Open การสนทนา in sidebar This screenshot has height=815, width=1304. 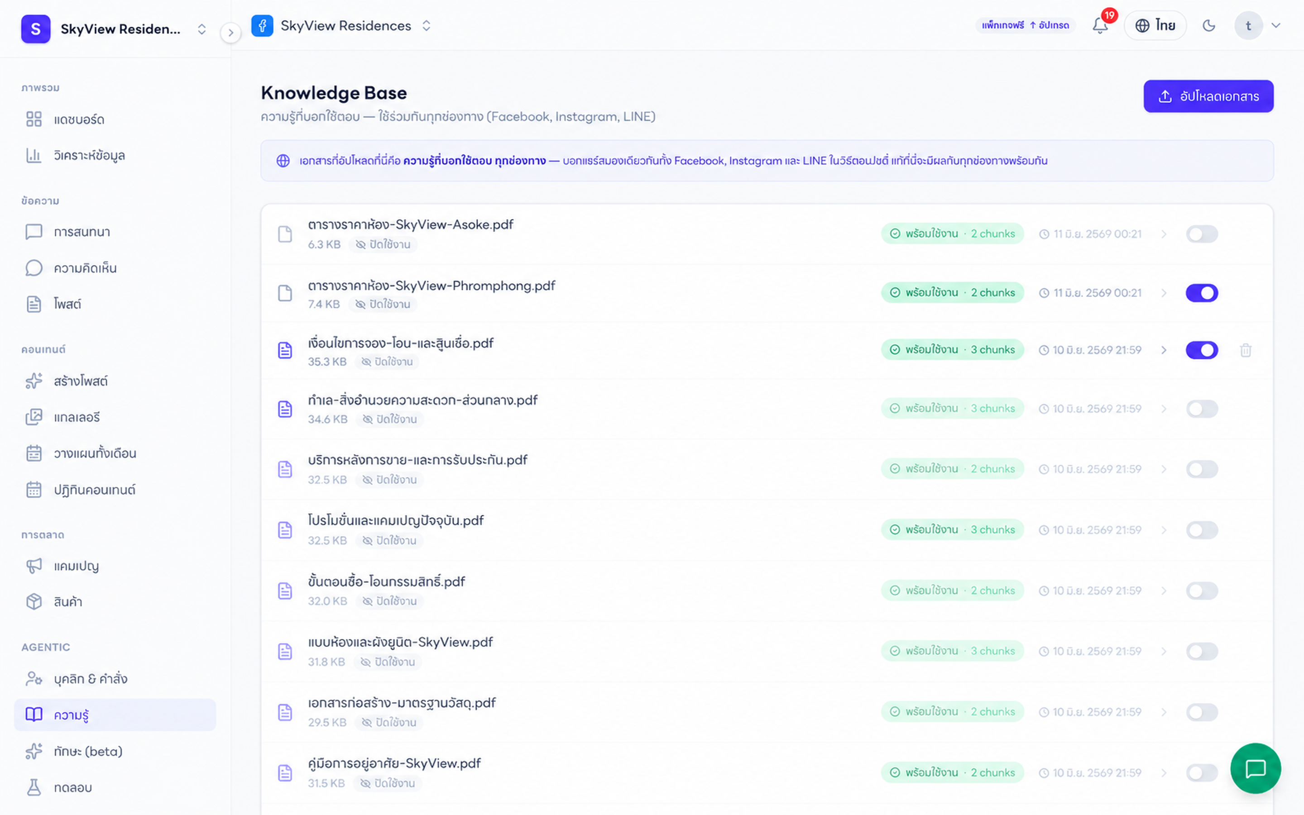pos(115,232)
